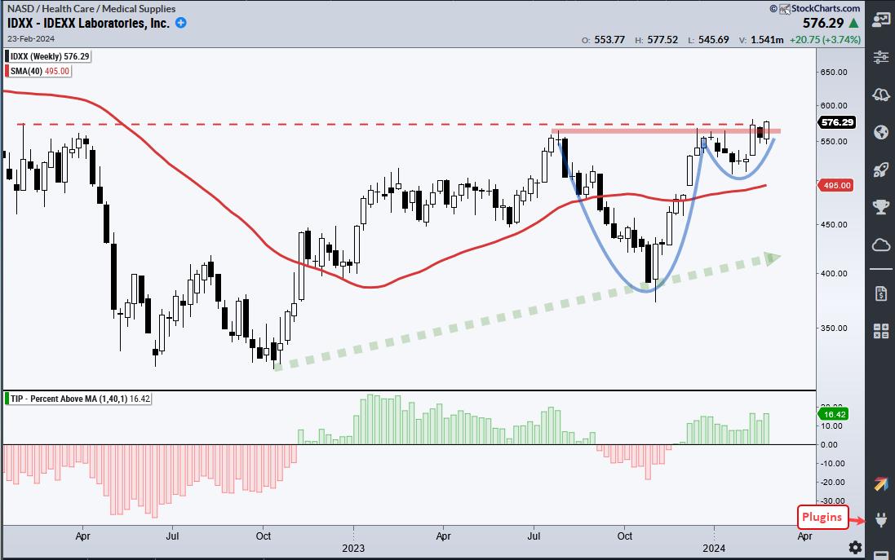This screenshot has height=560, width=895.
Task: Click the green 16.42 indicator axis tag
Action: (x=834, y=415)
